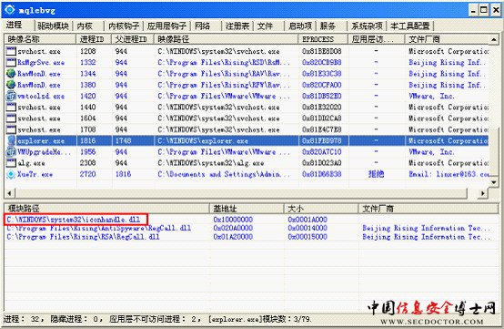Click the horizontal scrollbar left arrow

[x=9, y=193]
